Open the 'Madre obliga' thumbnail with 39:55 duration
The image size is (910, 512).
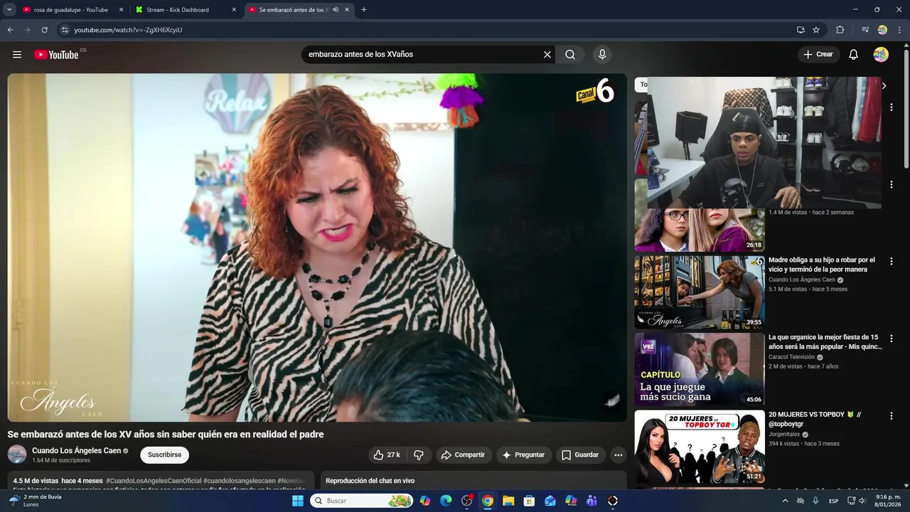pyautogui.click(x=700, y=292)
